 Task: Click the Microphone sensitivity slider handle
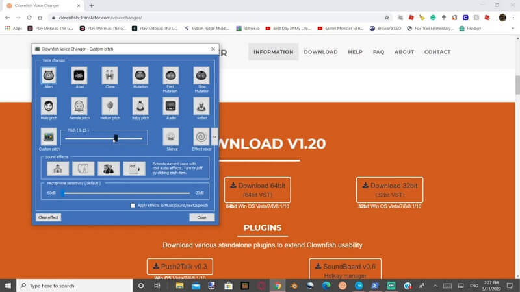62,193
